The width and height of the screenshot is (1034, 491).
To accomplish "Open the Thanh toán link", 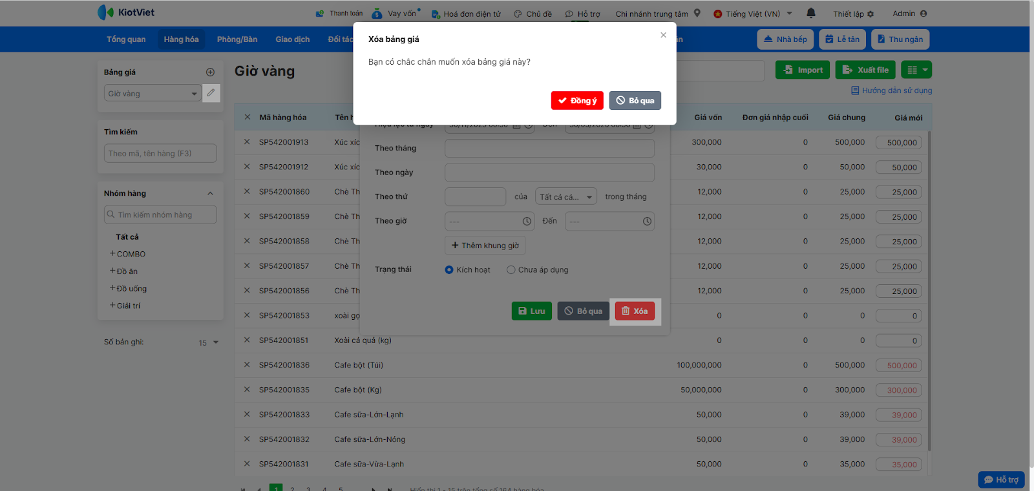I will tap(339, 14).
